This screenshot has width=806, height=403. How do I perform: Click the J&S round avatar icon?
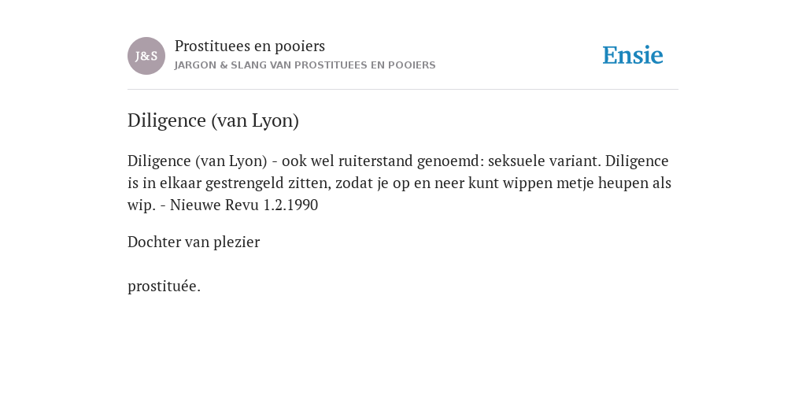146,56
